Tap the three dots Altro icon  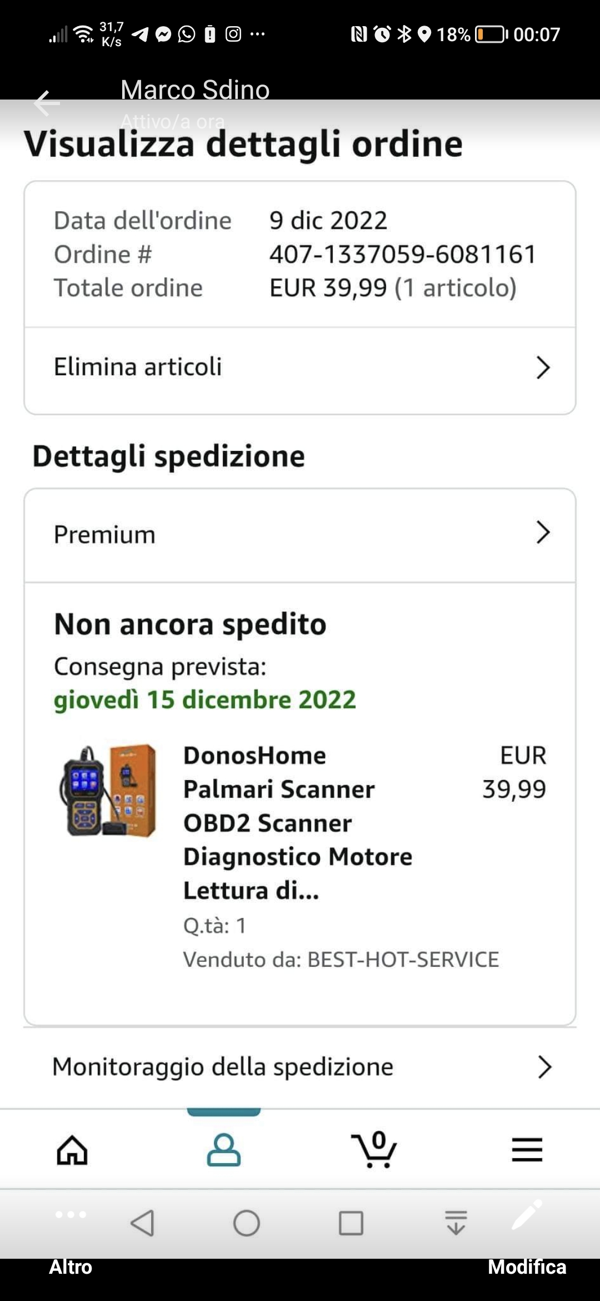click(x=71, y=1214)
